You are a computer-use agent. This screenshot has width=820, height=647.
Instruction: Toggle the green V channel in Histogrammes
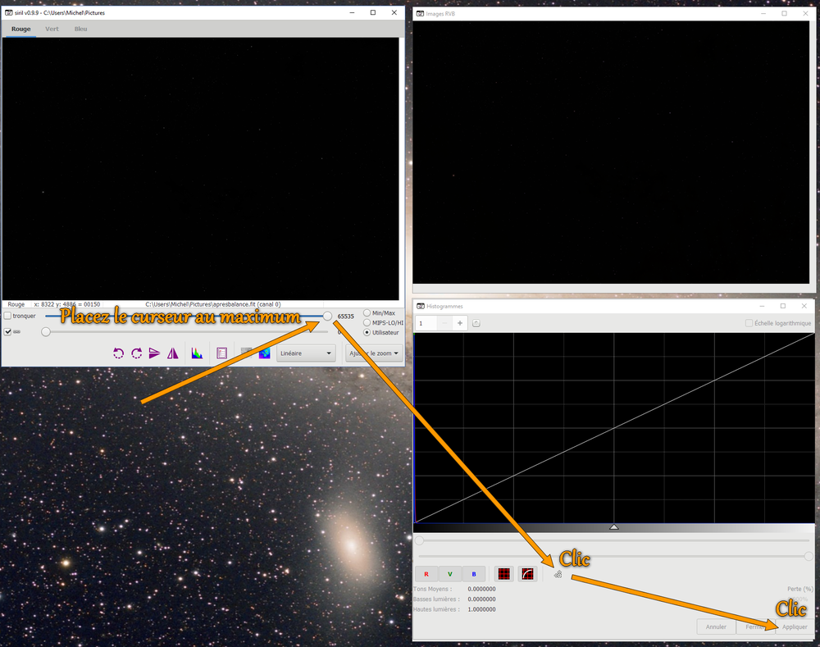pos(449,574)
